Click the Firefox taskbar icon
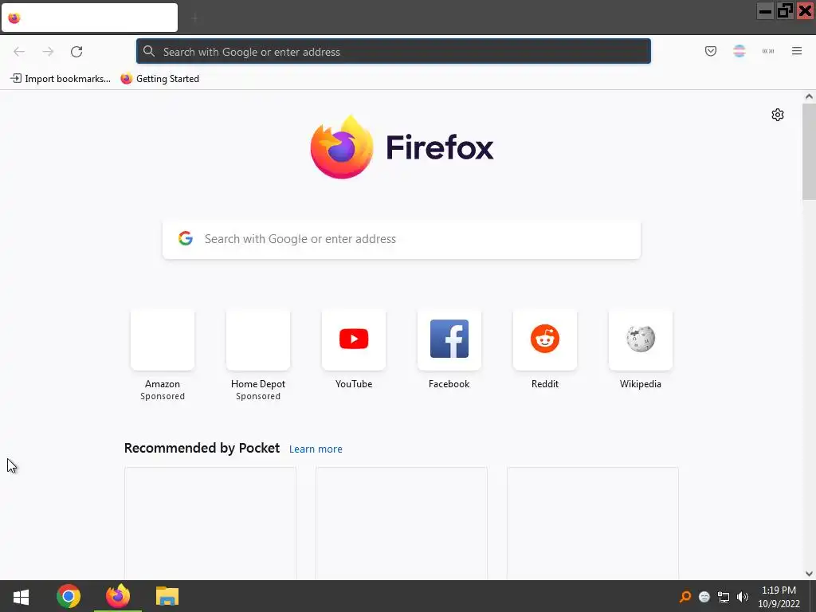 118,596
